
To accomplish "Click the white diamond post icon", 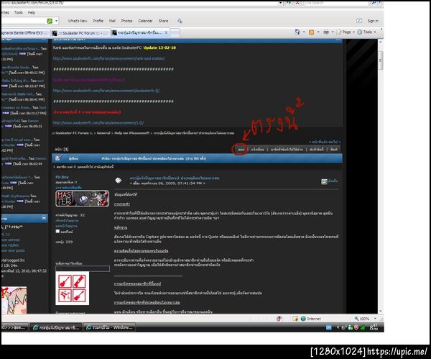I will pos(119,181).
